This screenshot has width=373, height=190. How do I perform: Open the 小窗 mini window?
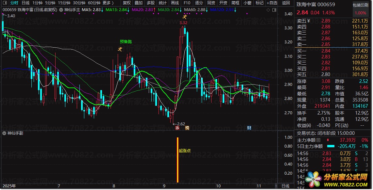[x=247, y=3]
